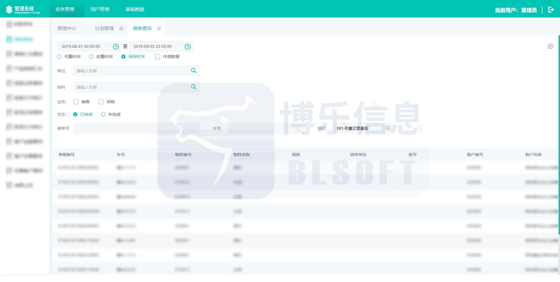Close the 计划管理 tab

[121, 29]
